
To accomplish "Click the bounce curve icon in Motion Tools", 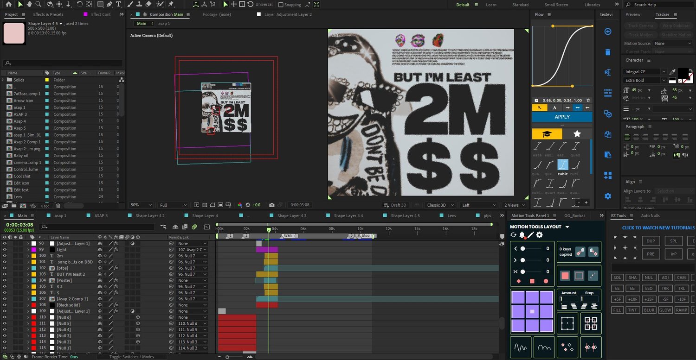I will (x=544, y=347).
